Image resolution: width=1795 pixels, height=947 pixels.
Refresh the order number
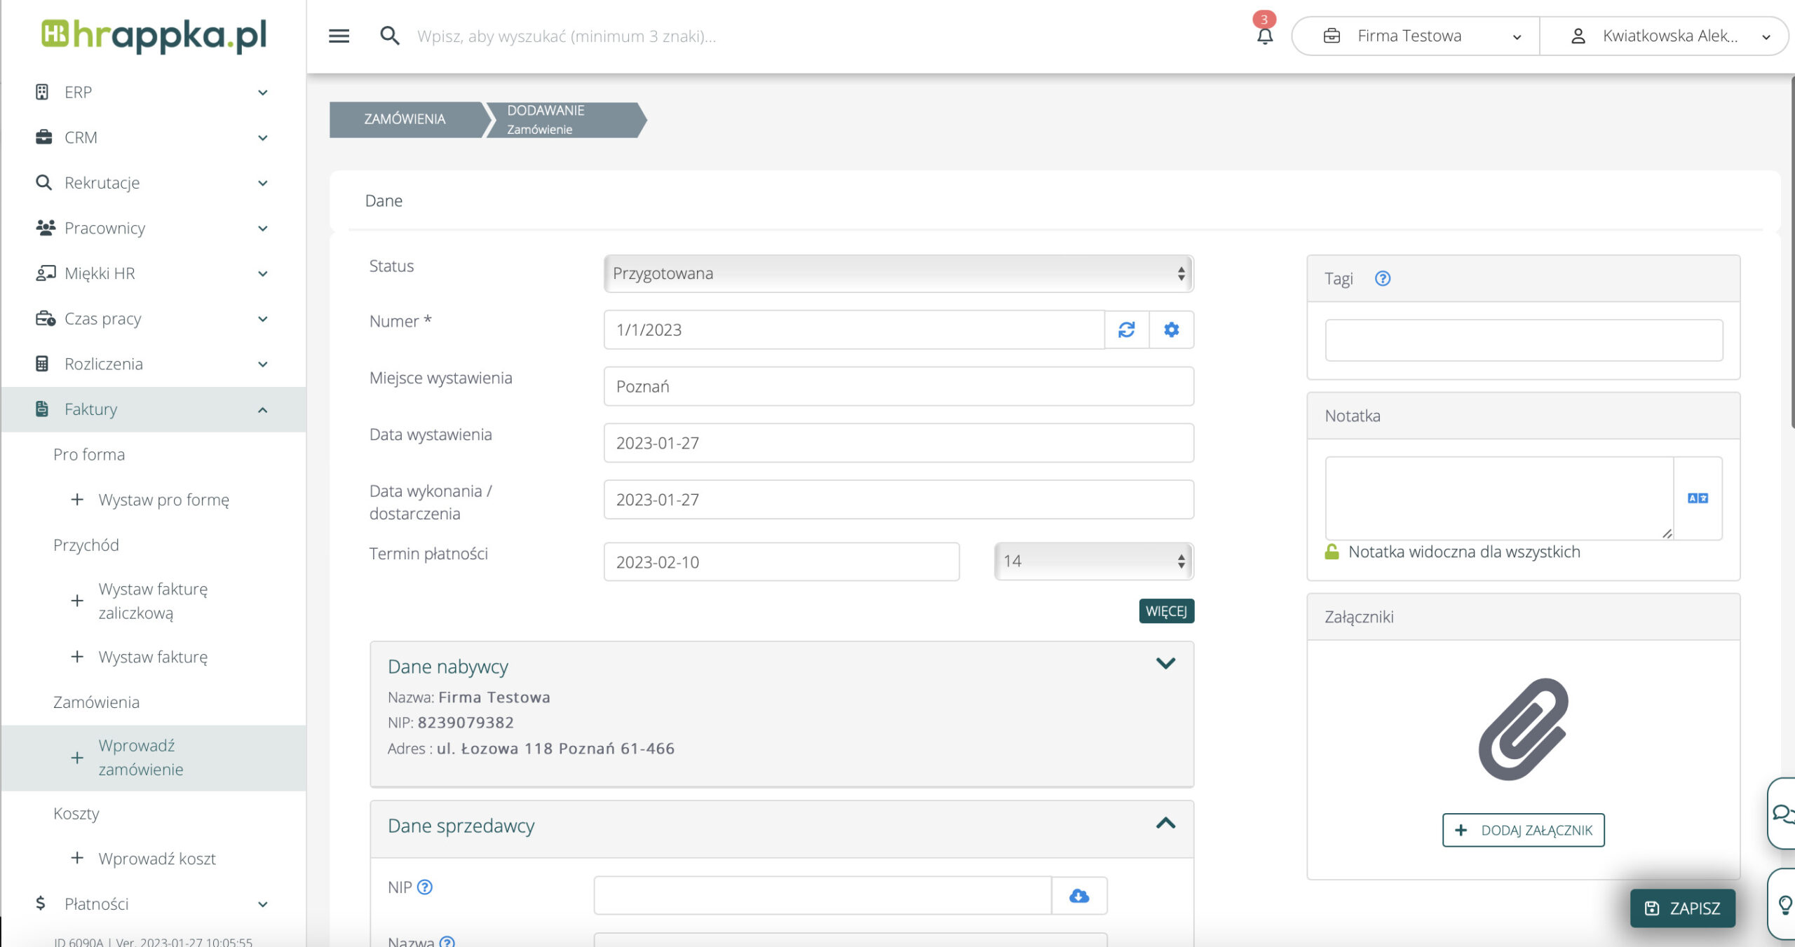coord(1126,329)
